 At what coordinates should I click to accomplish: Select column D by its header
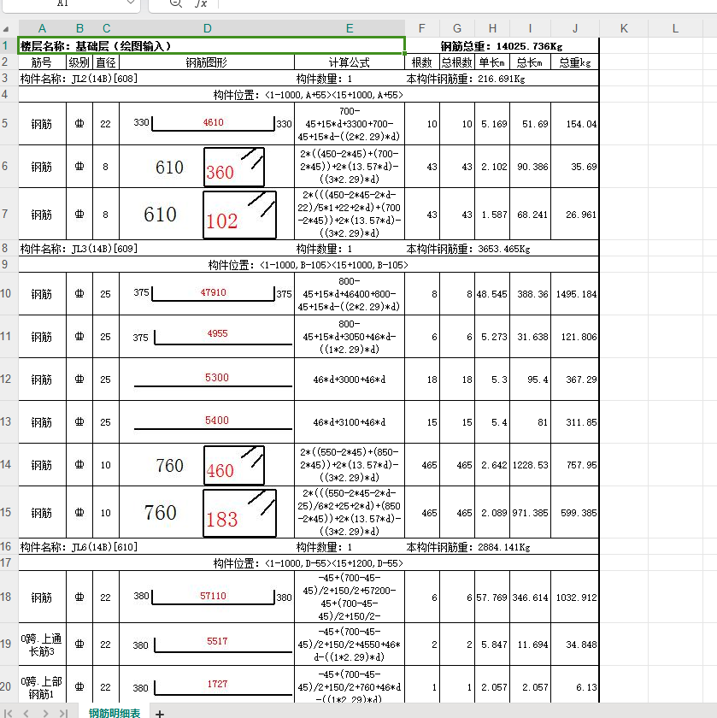tap(207, 28)
